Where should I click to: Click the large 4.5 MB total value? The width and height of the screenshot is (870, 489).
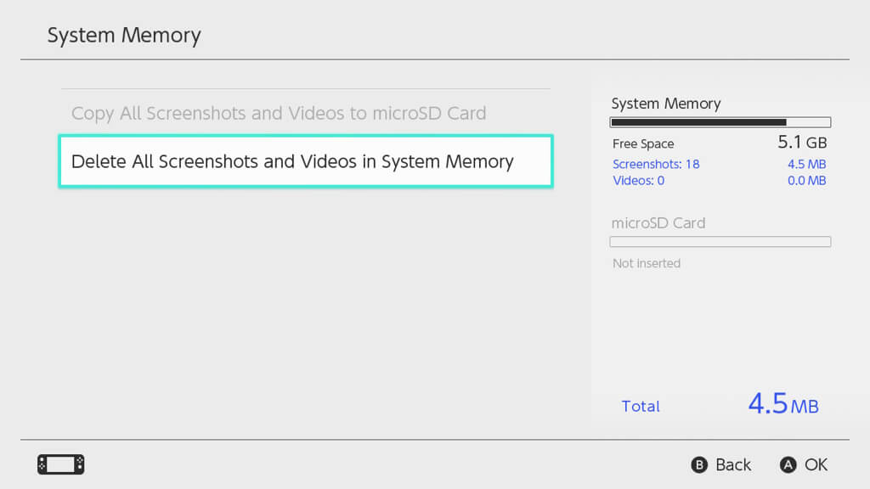tap(782, 404)
